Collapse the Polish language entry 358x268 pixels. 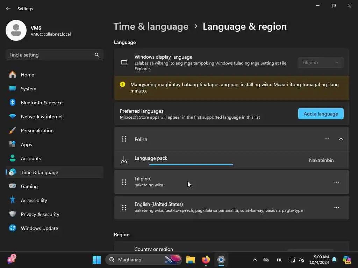click(x=341, y=139)
